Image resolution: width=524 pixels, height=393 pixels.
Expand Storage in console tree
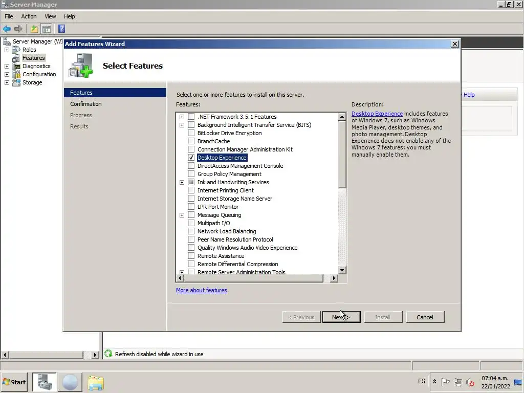[7, 82]
